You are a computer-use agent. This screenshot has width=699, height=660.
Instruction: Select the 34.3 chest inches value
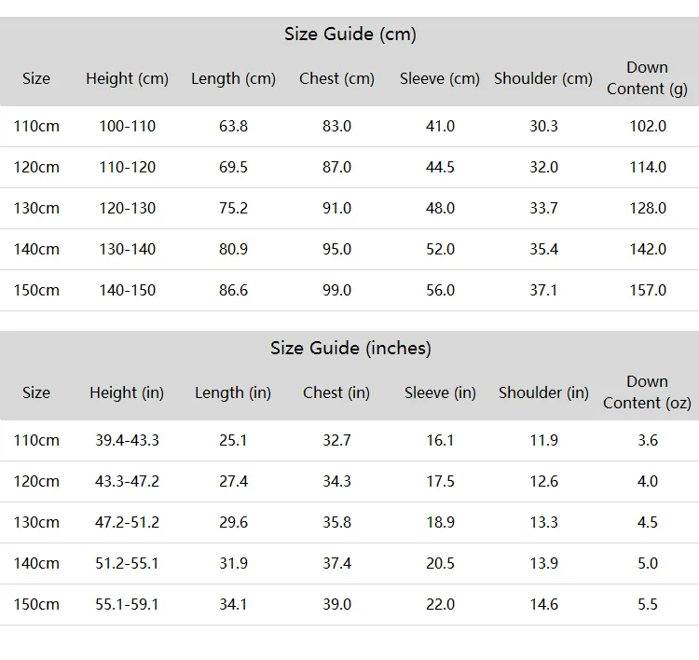click(336, 482)
